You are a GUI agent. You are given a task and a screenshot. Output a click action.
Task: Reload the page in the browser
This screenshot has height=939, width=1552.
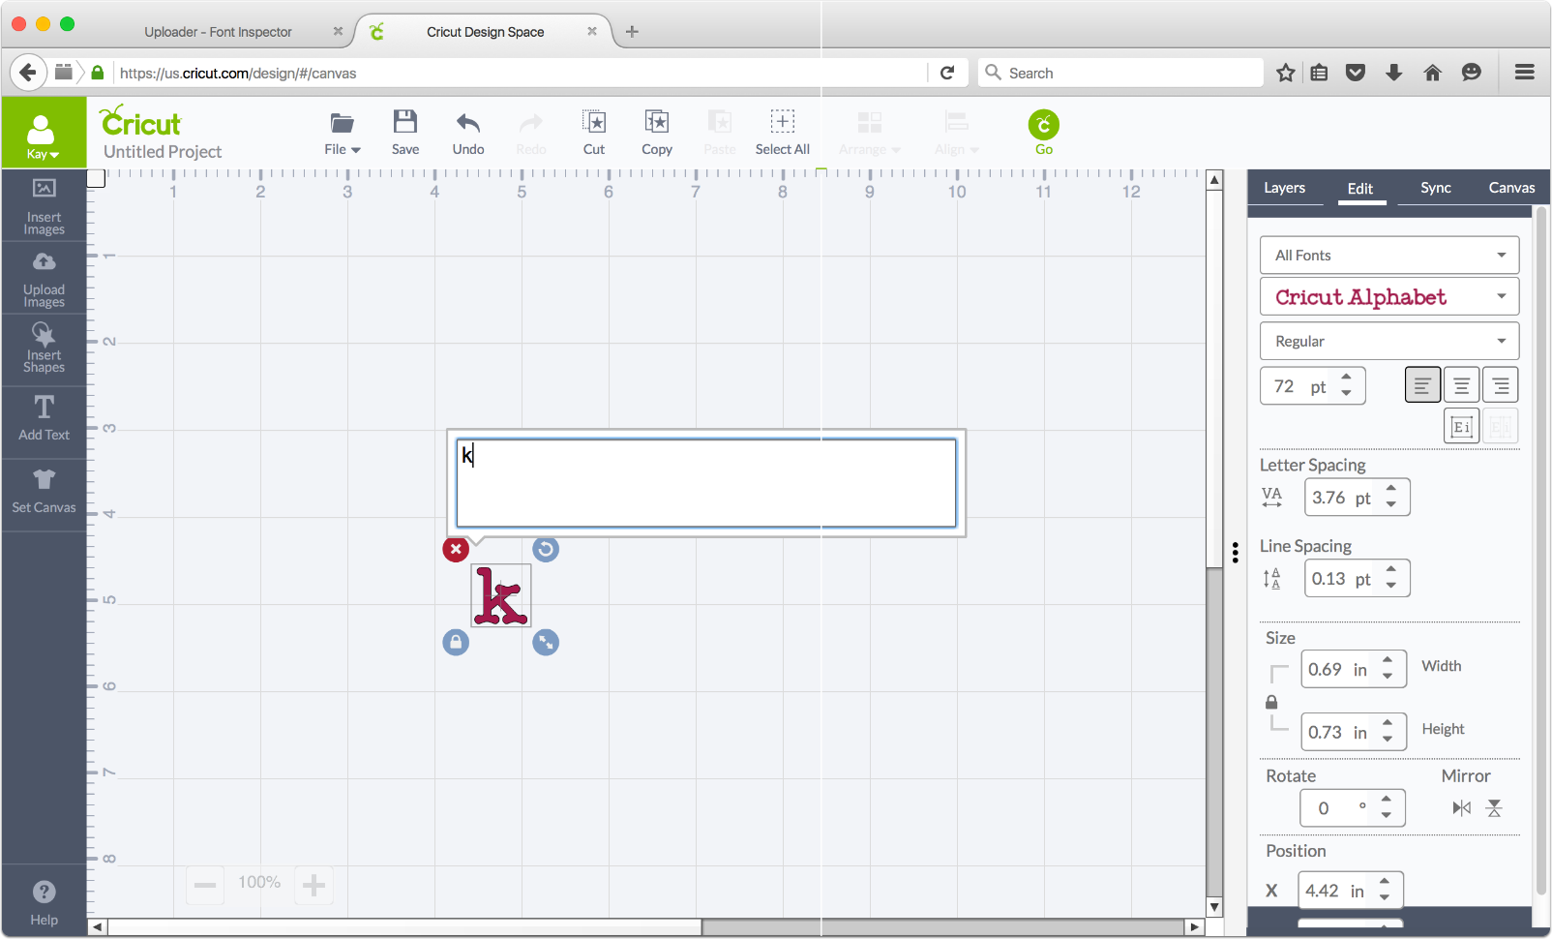(947, 73)
